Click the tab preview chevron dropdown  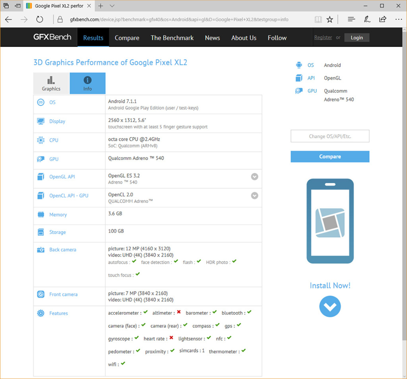(x=112, y=6)
